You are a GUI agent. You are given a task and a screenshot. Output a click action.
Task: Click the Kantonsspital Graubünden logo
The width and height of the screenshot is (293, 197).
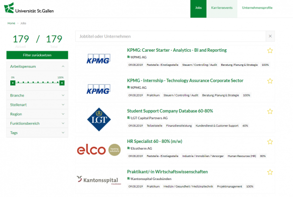point(99,180)
